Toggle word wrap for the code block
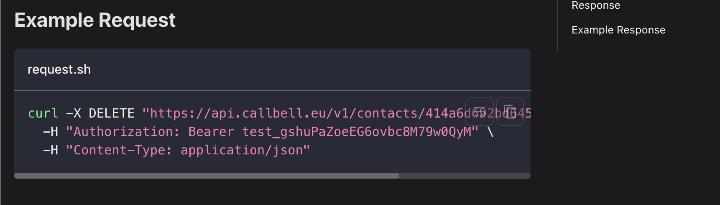720x205 pixels. (480, 112)
